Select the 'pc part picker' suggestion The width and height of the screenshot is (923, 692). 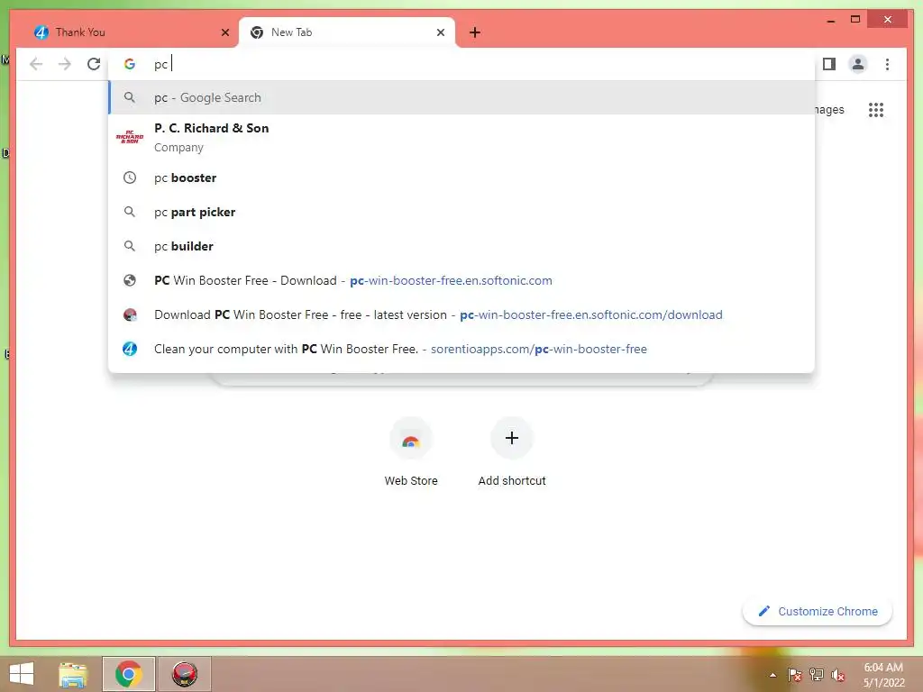pos(461,212)
